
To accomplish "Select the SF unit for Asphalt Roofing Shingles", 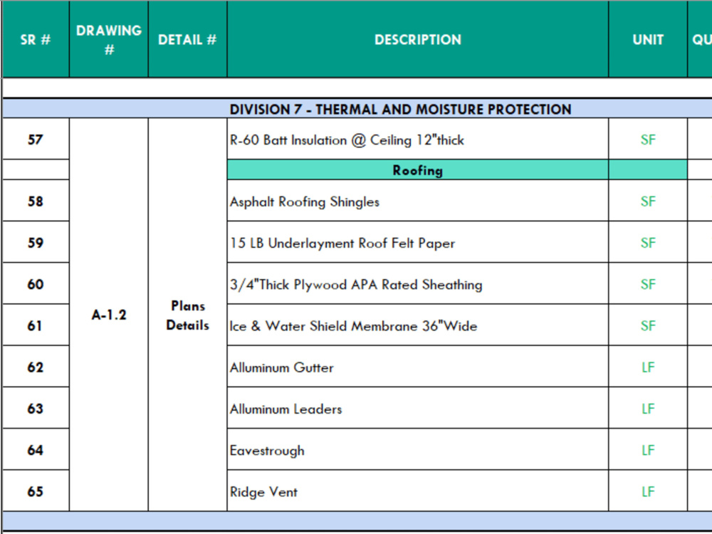I will [648, 201].
